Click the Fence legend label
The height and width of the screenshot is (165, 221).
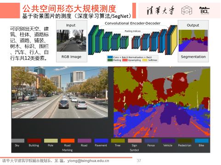pos(151,145)
